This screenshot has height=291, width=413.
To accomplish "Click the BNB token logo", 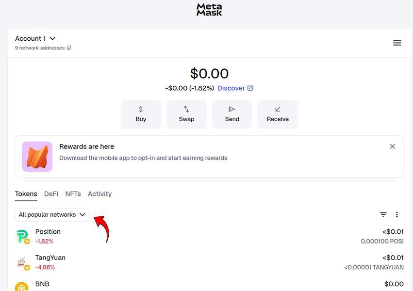I will point(22,286).
